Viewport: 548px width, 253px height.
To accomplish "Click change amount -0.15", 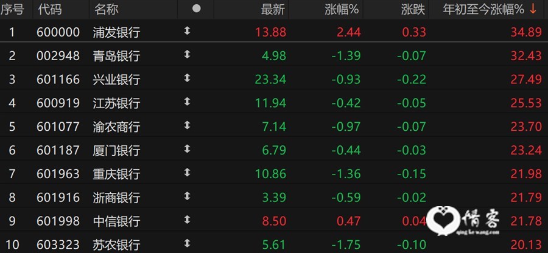I will (x=412, y=174).
